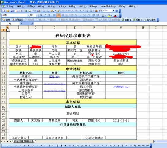167x148 pixels.
Task: Toggle Underline formatting
Action: coord(49,15)
